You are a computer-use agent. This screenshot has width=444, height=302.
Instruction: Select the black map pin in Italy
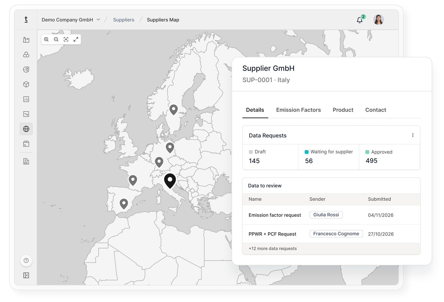coord(170,181)
